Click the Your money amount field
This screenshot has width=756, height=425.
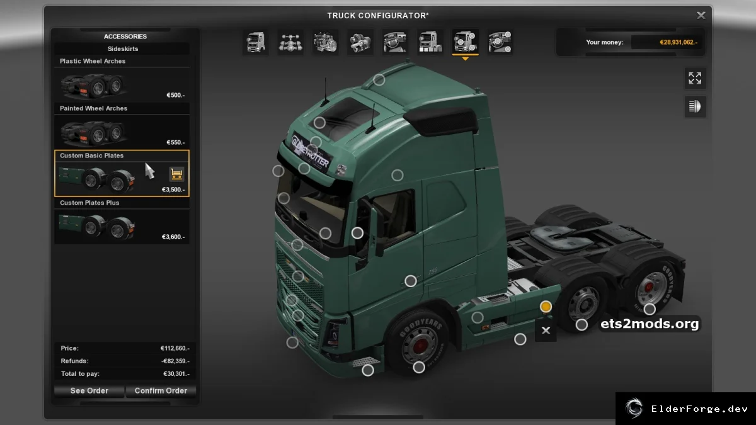(x=666, y=42)
